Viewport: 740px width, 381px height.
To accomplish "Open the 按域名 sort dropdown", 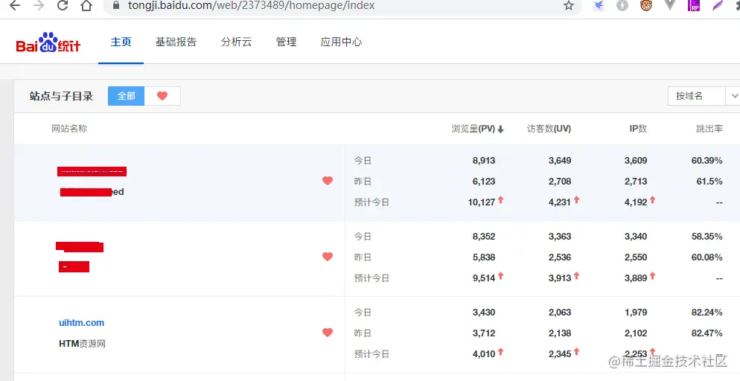I will [x=697, y=96].
